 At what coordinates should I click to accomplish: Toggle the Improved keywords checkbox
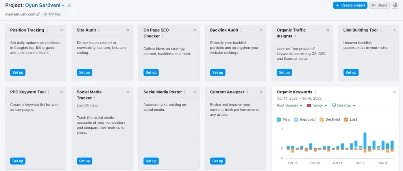(296, 119)
